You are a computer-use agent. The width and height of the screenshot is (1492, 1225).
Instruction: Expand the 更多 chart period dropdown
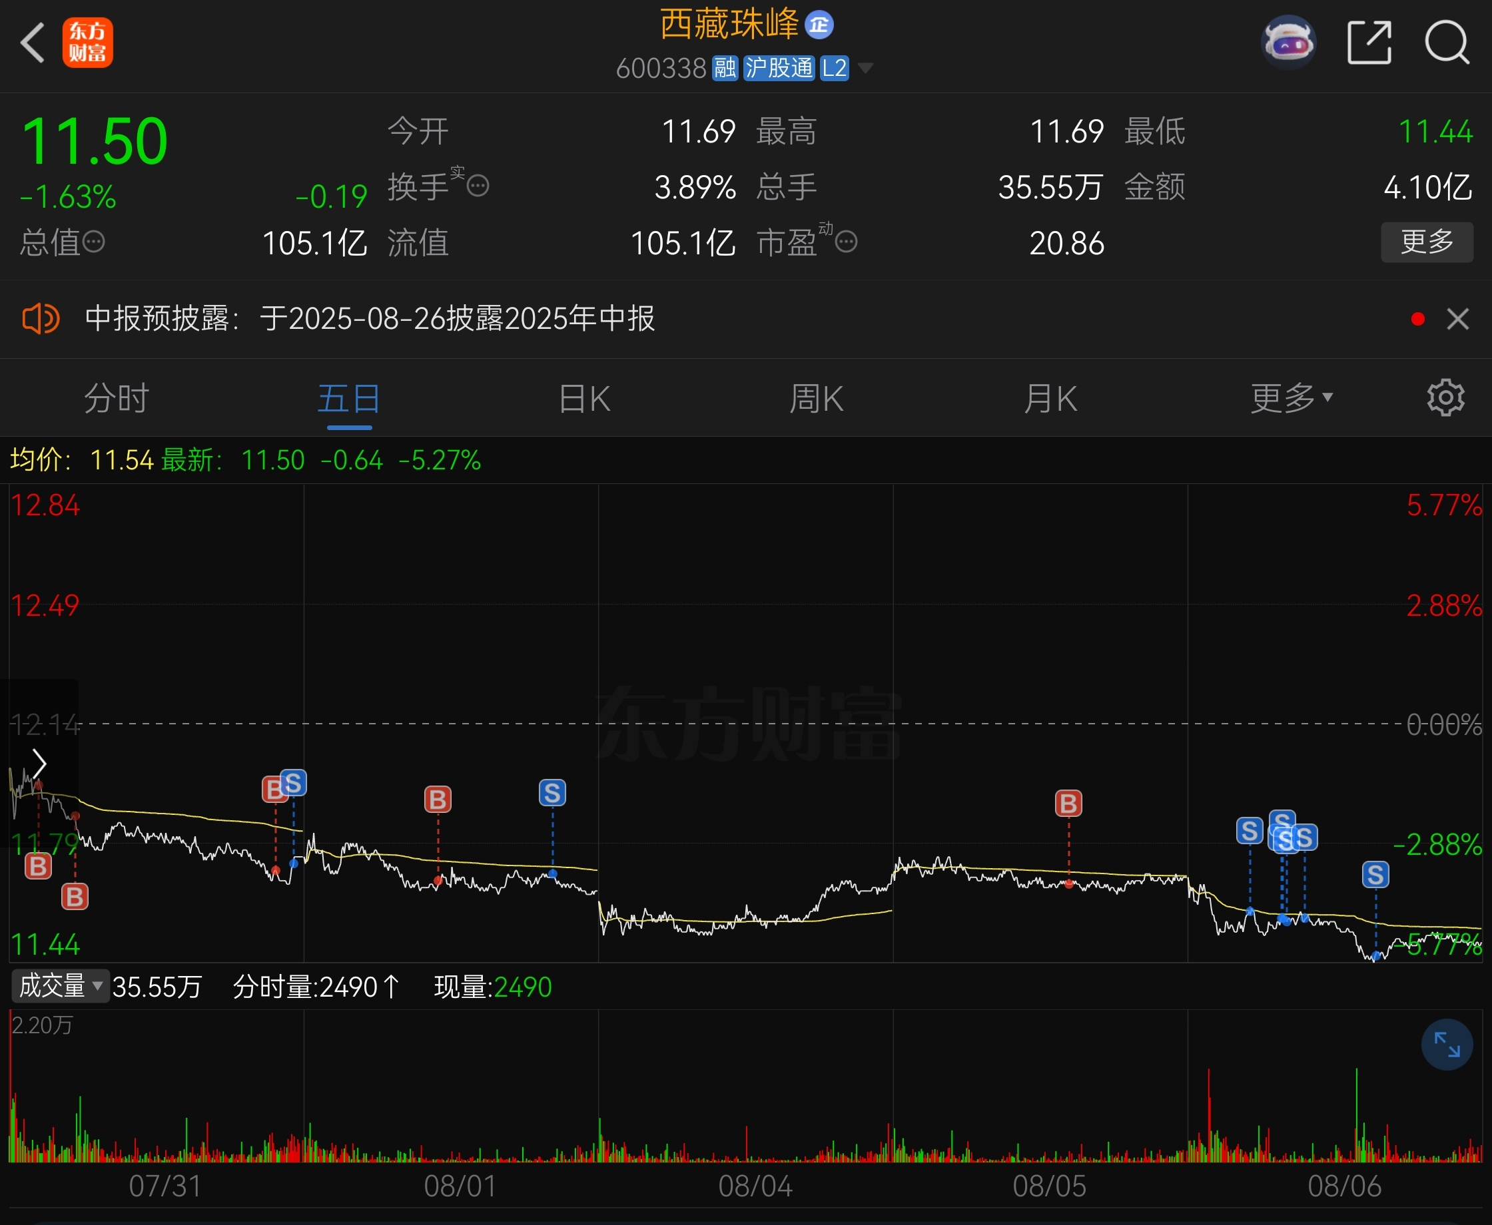point(1292,399)
